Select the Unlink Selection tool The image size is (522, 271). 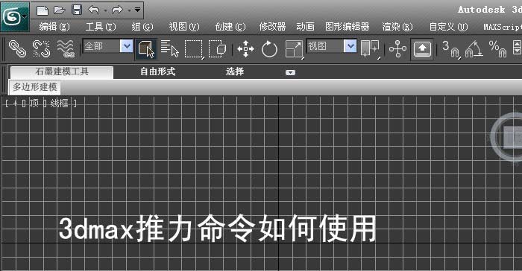tap(41, 49)
